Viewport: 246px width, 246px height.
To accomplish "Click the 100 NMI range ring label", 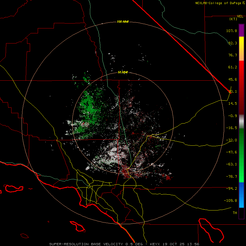I will [123, 22].
